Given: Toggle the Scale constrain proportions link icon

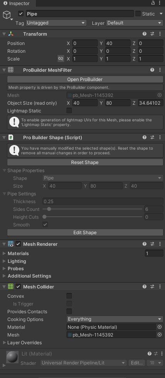Looking at the screenshot, I should [x=61, y=59].
